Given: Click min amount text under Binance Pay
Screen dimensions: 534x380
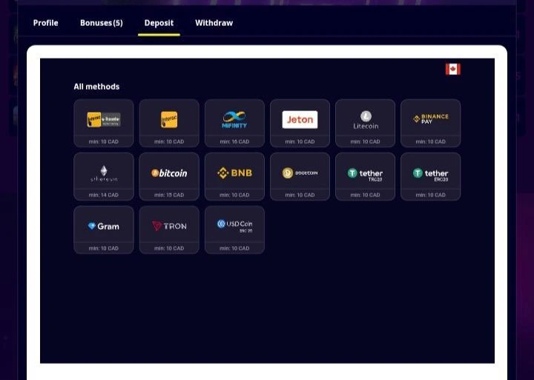Looking at the screenshot, I should [x=431, y=141].
